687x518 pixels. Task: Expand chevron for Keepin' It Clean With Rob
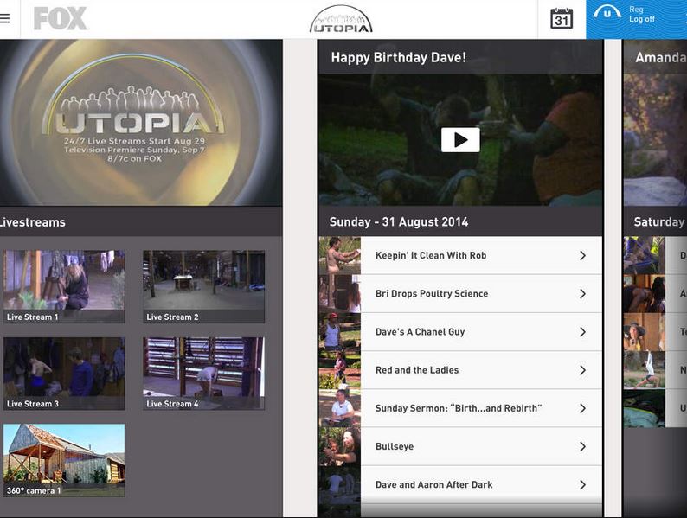pos(582,256)
